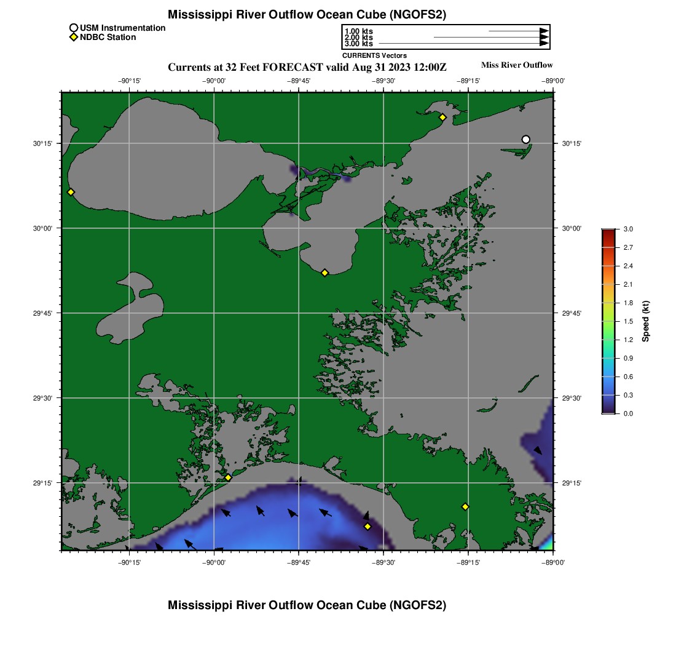Image resolution: width=676 pixels, height=646 pixels.
Task: Click the NDBC diamond just below the left 29°15' gridline
Action: [x=228, y=477]
